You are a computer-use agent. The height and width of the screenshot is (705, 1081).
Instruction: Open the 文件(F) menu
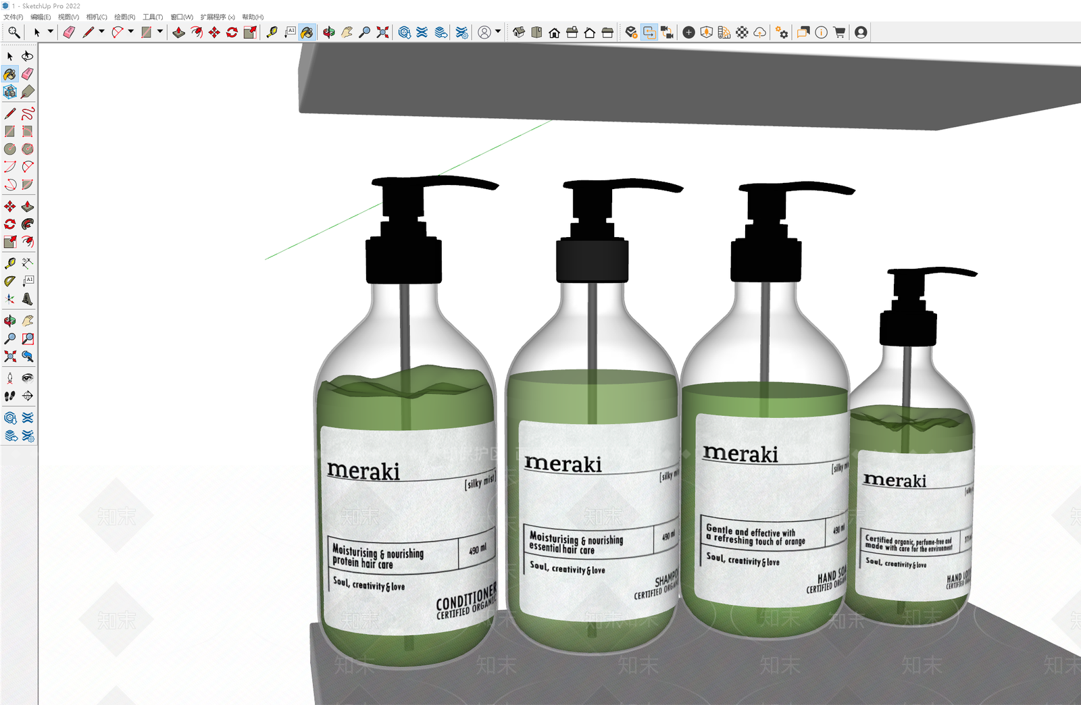(14, 17)
